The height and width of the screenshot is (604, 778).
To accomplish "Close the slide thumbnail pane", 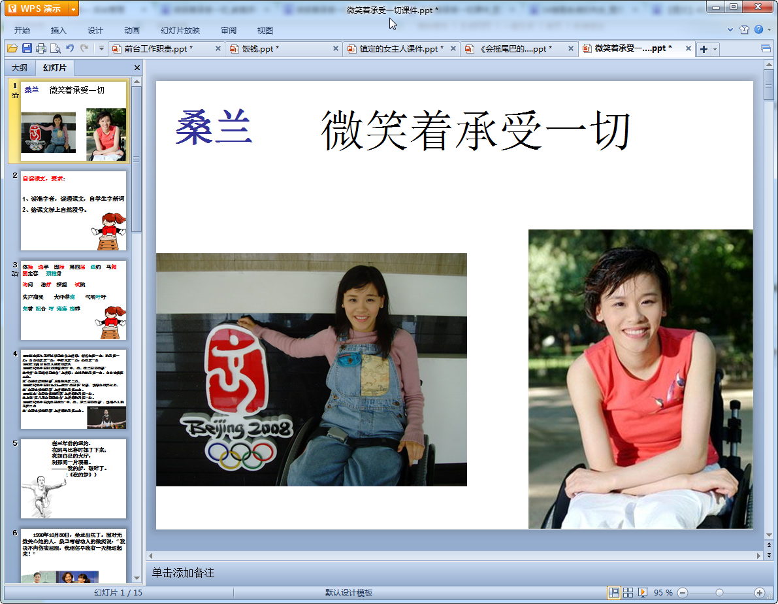I will pyautogui.click(x=137, y=67).
